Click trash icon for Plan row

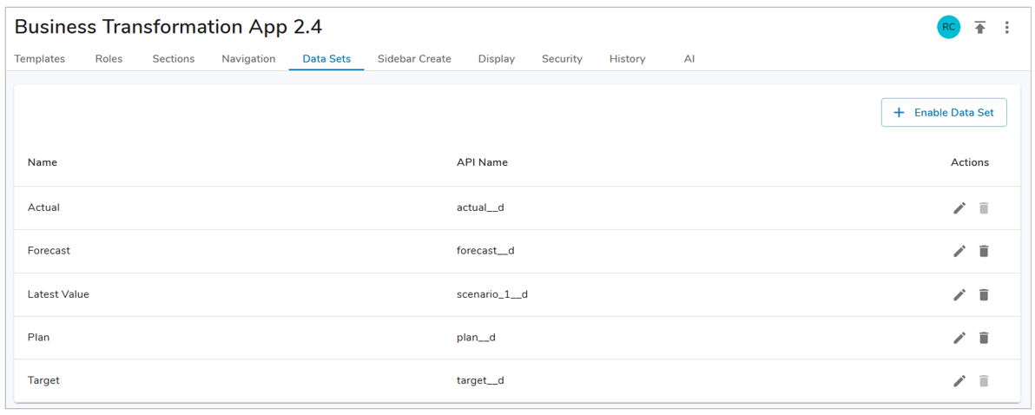(x=984, y=338)
